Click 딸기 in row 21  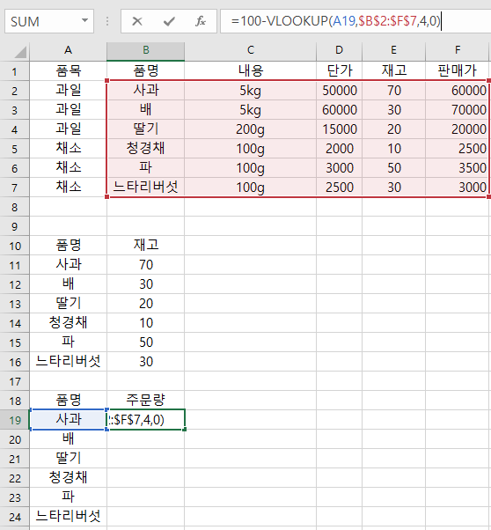(68, 459)
